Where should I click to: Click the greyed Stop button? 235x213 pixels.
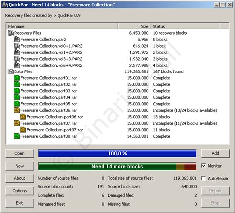point(215,203)
